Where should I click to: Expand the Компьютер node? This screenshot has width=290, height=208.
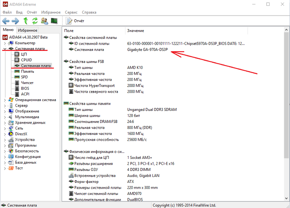[5, 43]
